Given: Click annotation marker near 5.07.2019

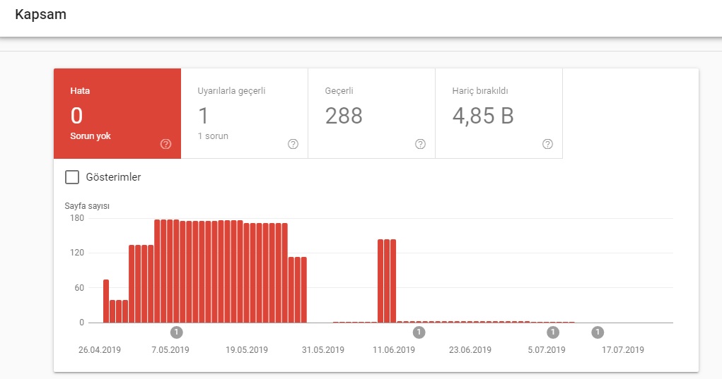Looking at the screenshot, I should pos(552,332).
